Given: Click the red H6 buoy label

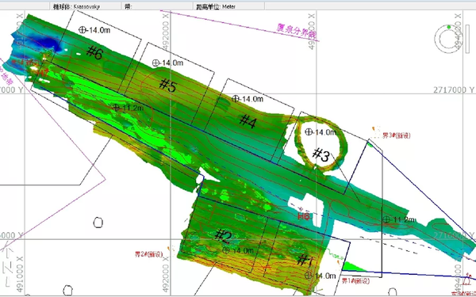Looking at the screenshot, I should click(304, 216).
